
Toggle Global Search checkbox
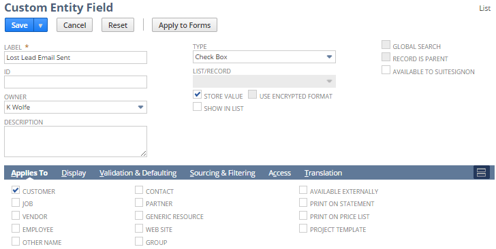[x=386, y=45]
